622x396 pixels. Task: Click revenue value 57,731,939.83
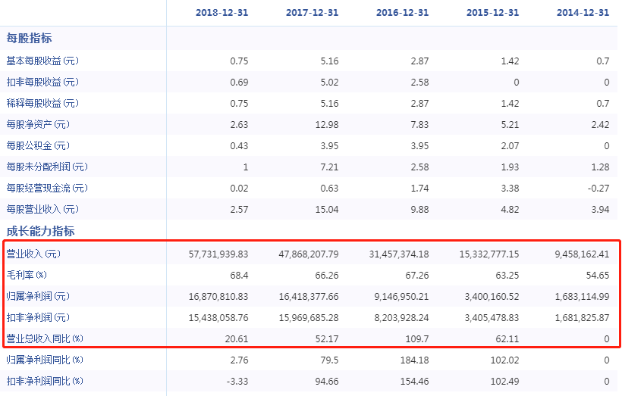coord(218,254)
